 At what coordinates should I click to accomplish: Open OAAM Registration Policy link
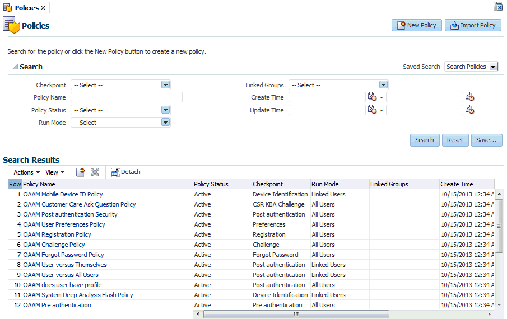click(x=57, y=234)
